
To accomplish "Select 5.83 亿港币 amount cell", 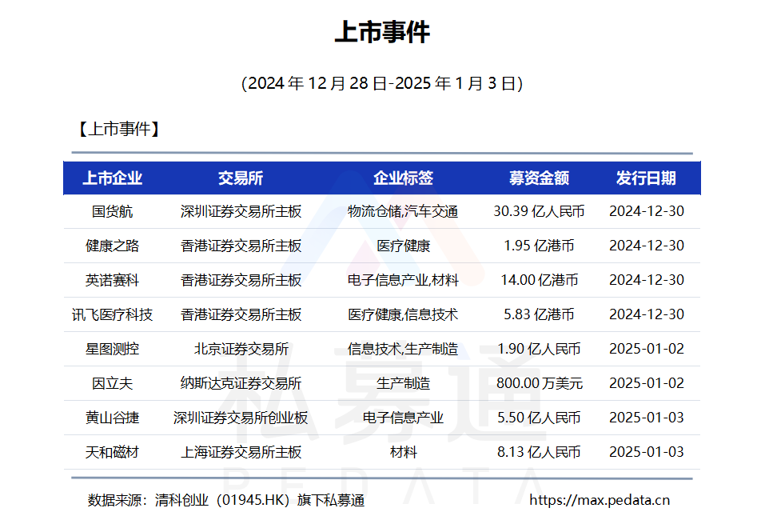I will (539, 315).
